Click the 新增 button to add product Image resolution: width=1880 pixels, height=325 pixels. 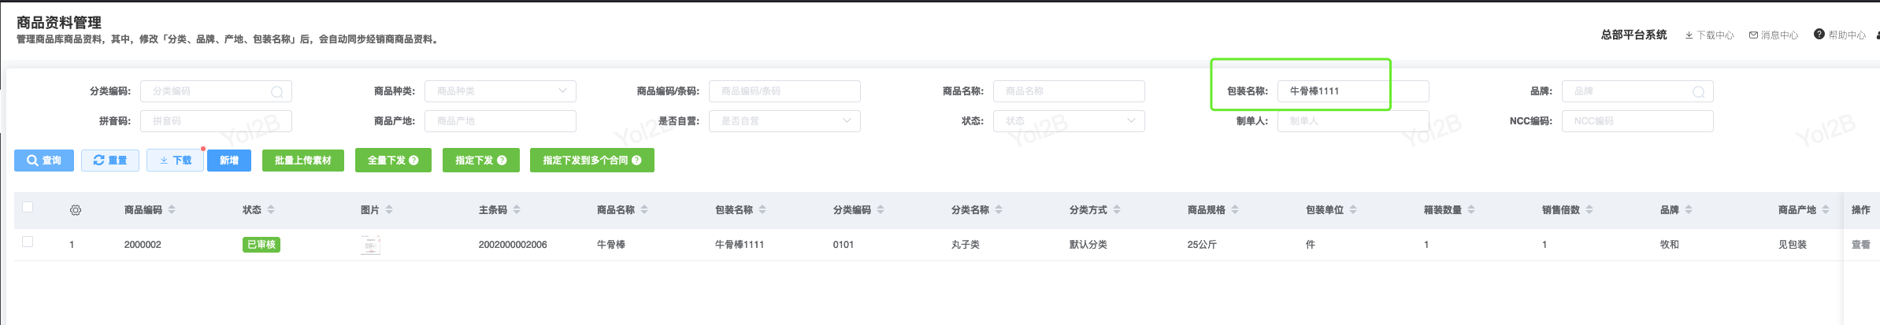229,161
